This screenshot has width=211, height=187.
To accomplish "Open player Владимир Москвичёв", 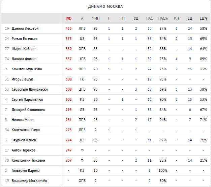I will [29, 181].
